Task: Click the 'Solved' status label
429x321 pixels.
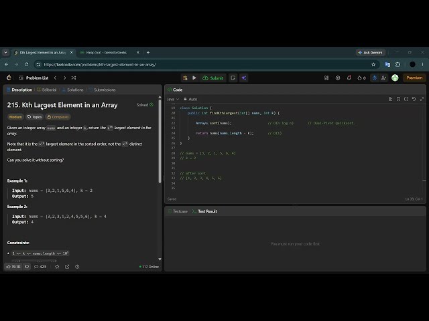Action: coord(145,105)
